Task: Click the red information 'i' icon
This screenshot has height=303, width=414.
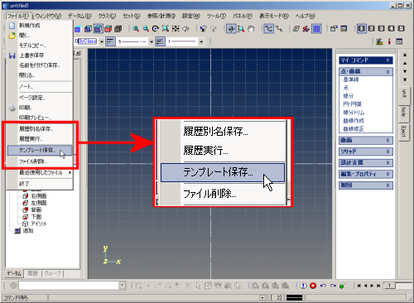Action: point(389,41)
